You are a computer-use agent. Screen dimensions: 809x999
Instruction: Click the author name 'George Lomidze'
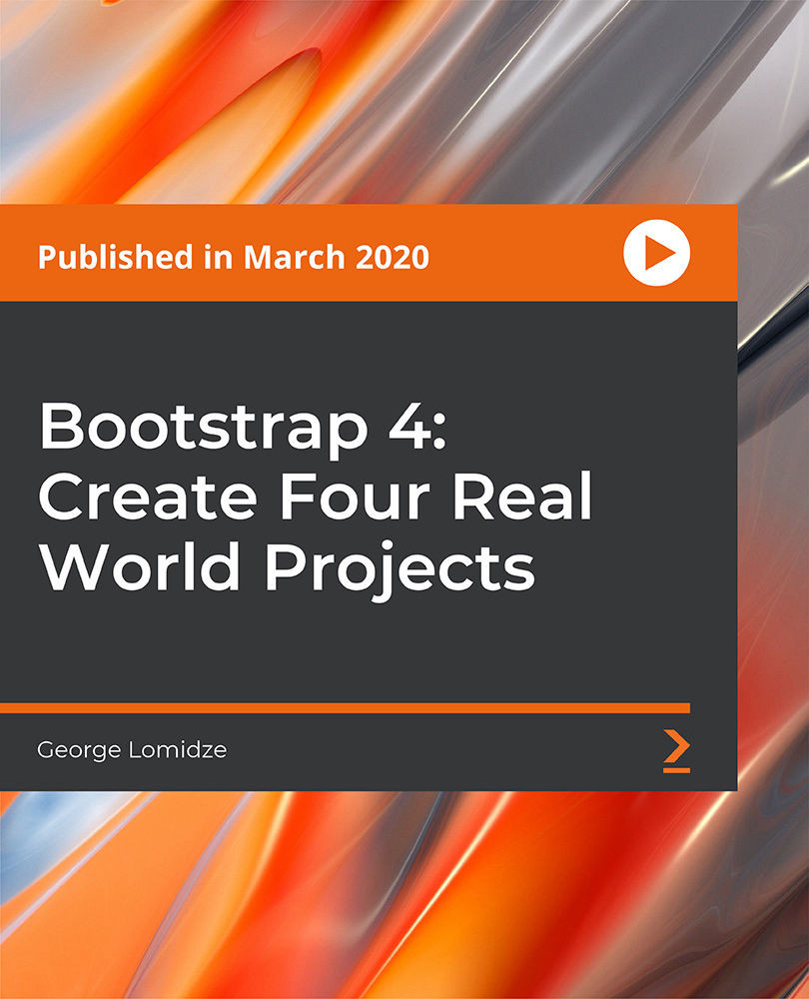[x=131, y=748]
